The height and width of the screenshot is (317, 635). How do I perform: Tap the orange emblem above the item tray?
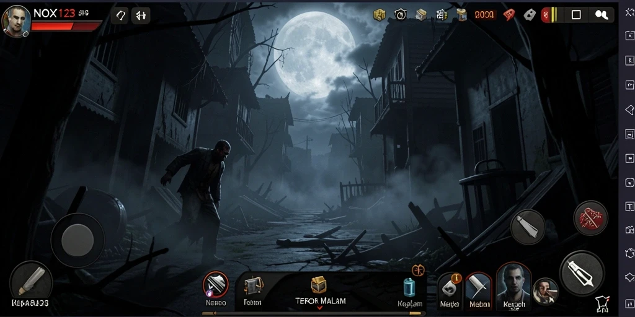pyautogui.click(x=418, y=270)
